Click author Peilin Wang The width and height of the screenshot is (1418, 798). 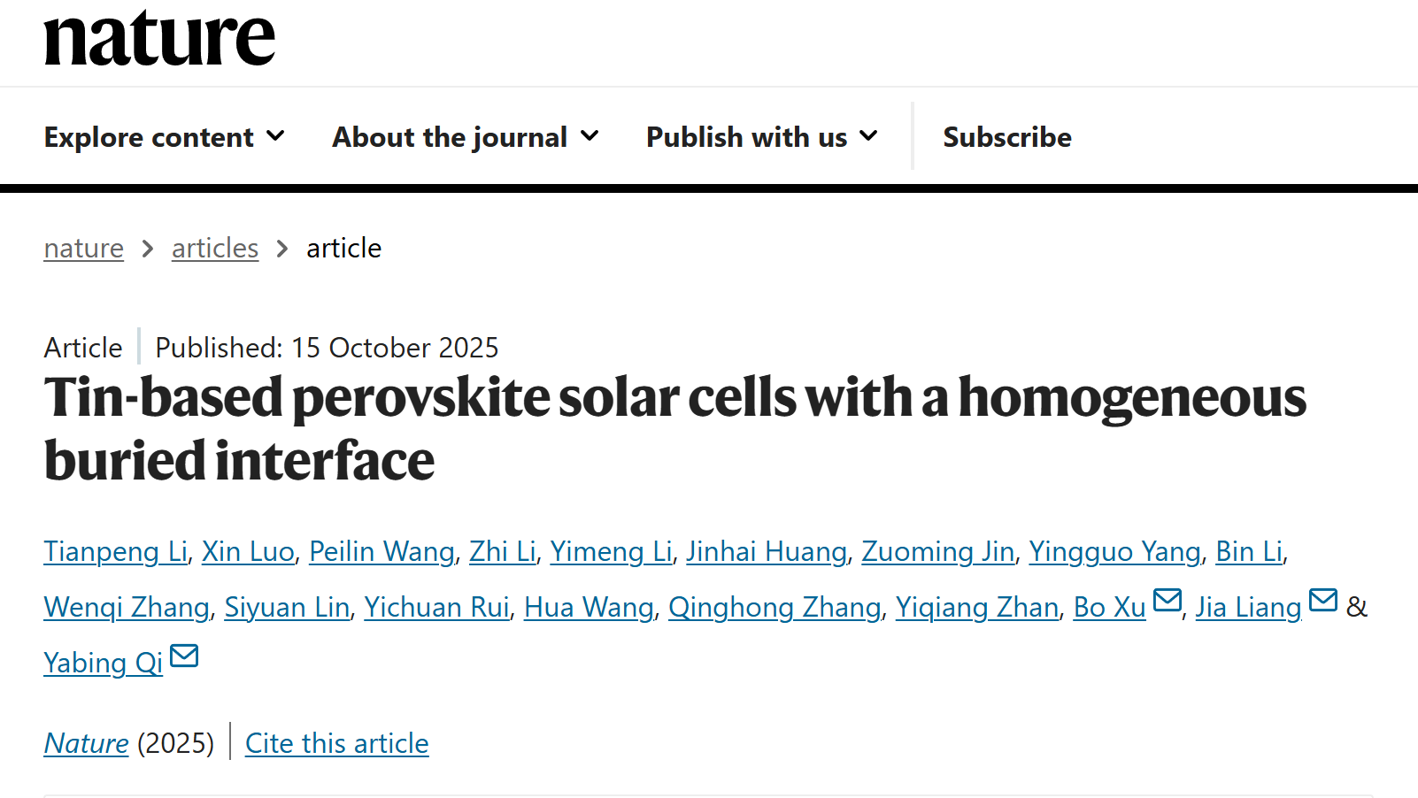coord(381,551)
